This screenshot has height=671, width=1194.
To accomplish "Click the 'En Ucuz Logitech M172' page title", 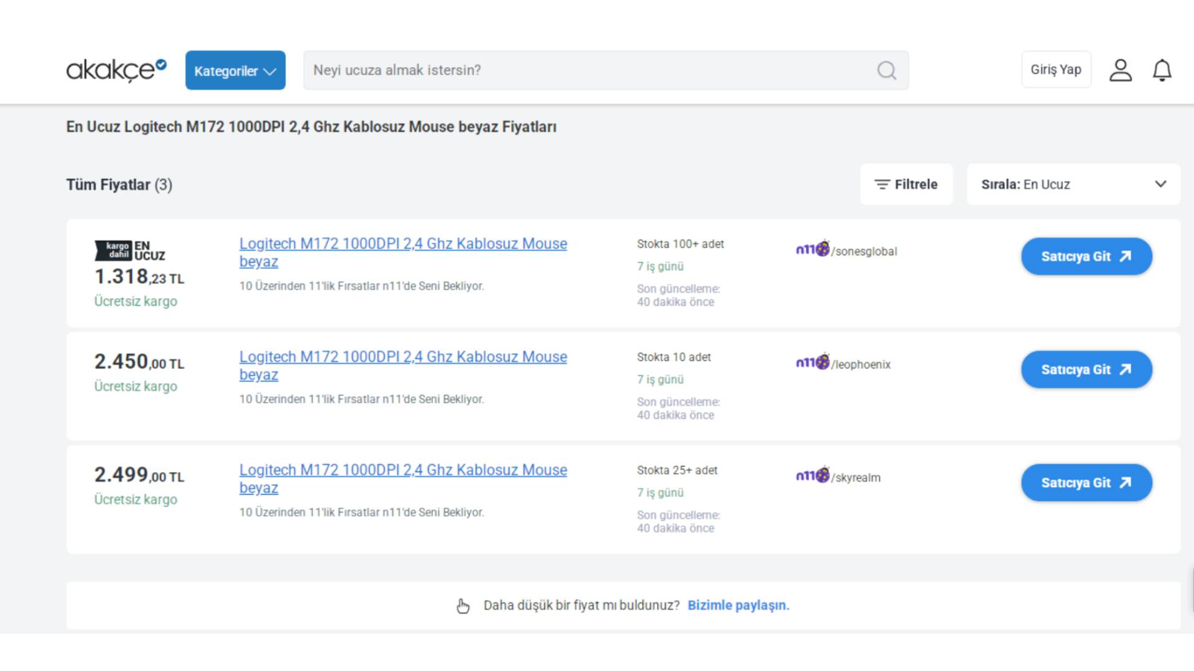I will click(312, 127).
